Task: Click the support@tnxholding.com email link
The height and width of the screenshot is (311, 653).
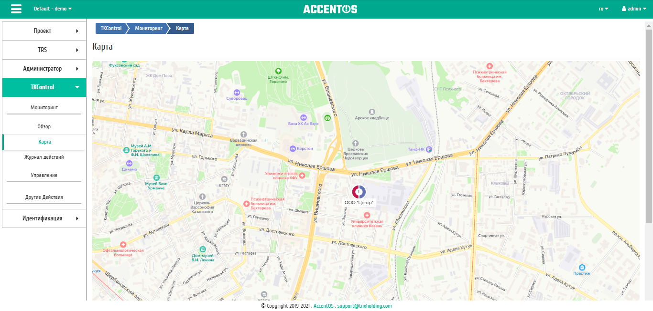Action: [x=364, y=306]
